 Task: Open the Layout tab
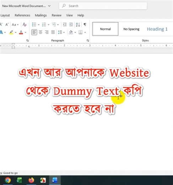click(5, 15)
